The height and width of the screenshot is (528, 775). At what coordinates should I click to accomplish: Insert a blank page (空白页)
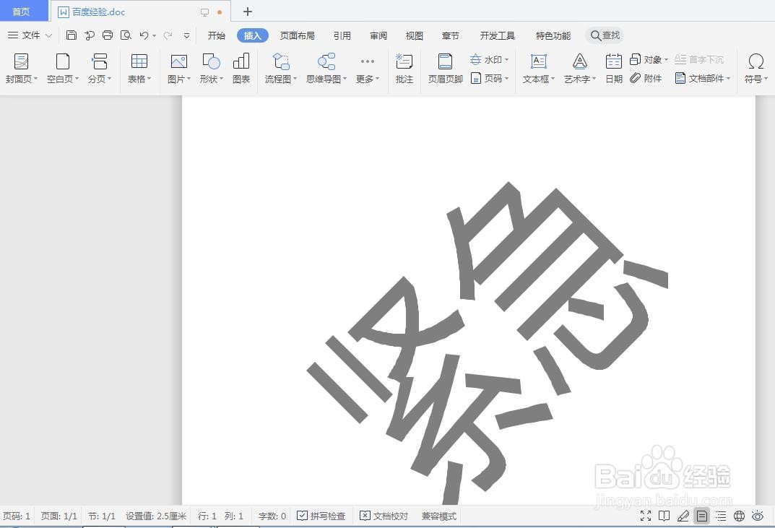[x=62, y=68]
